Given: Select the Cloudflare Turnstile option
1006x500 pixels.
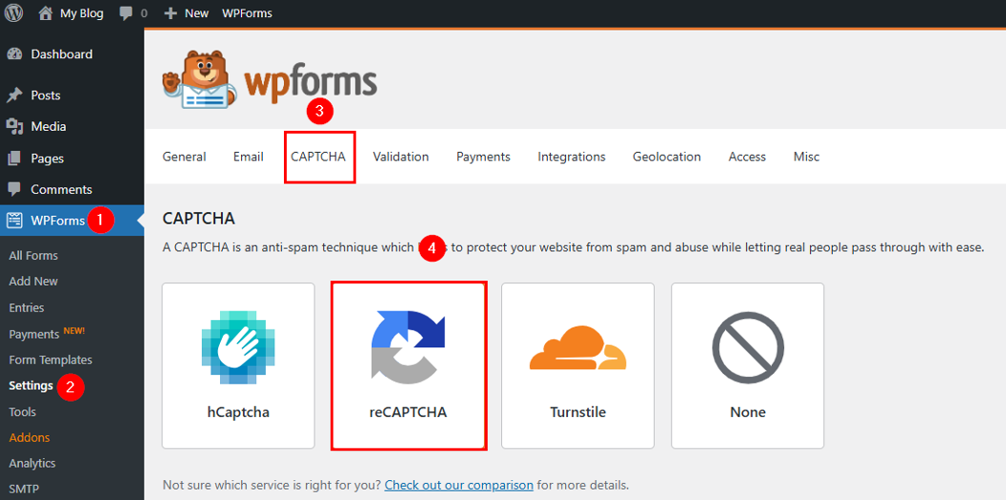Looking at the screenshot, I should click(x=578, y=365).
